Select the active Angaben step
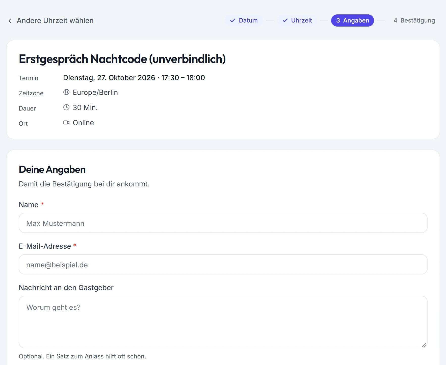The width and height of the screenshot is (446, 365). point(352,20)
